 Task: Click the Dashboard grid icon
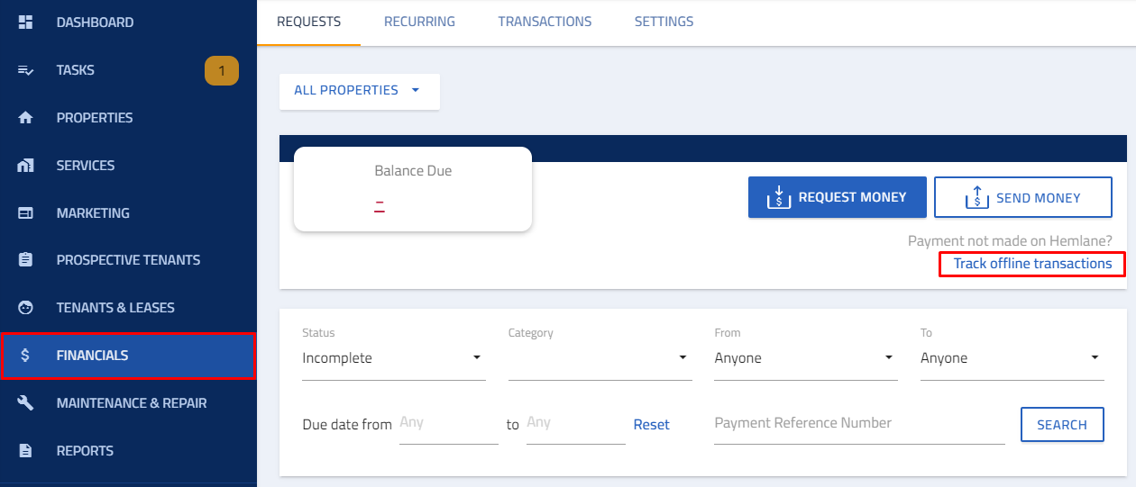pyautogui.click(x=25, y=22)
